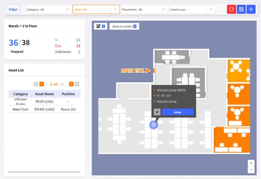This screenshot has height=179, width=261.
Task: Zoom in the floor map
Action: (251, 163)
